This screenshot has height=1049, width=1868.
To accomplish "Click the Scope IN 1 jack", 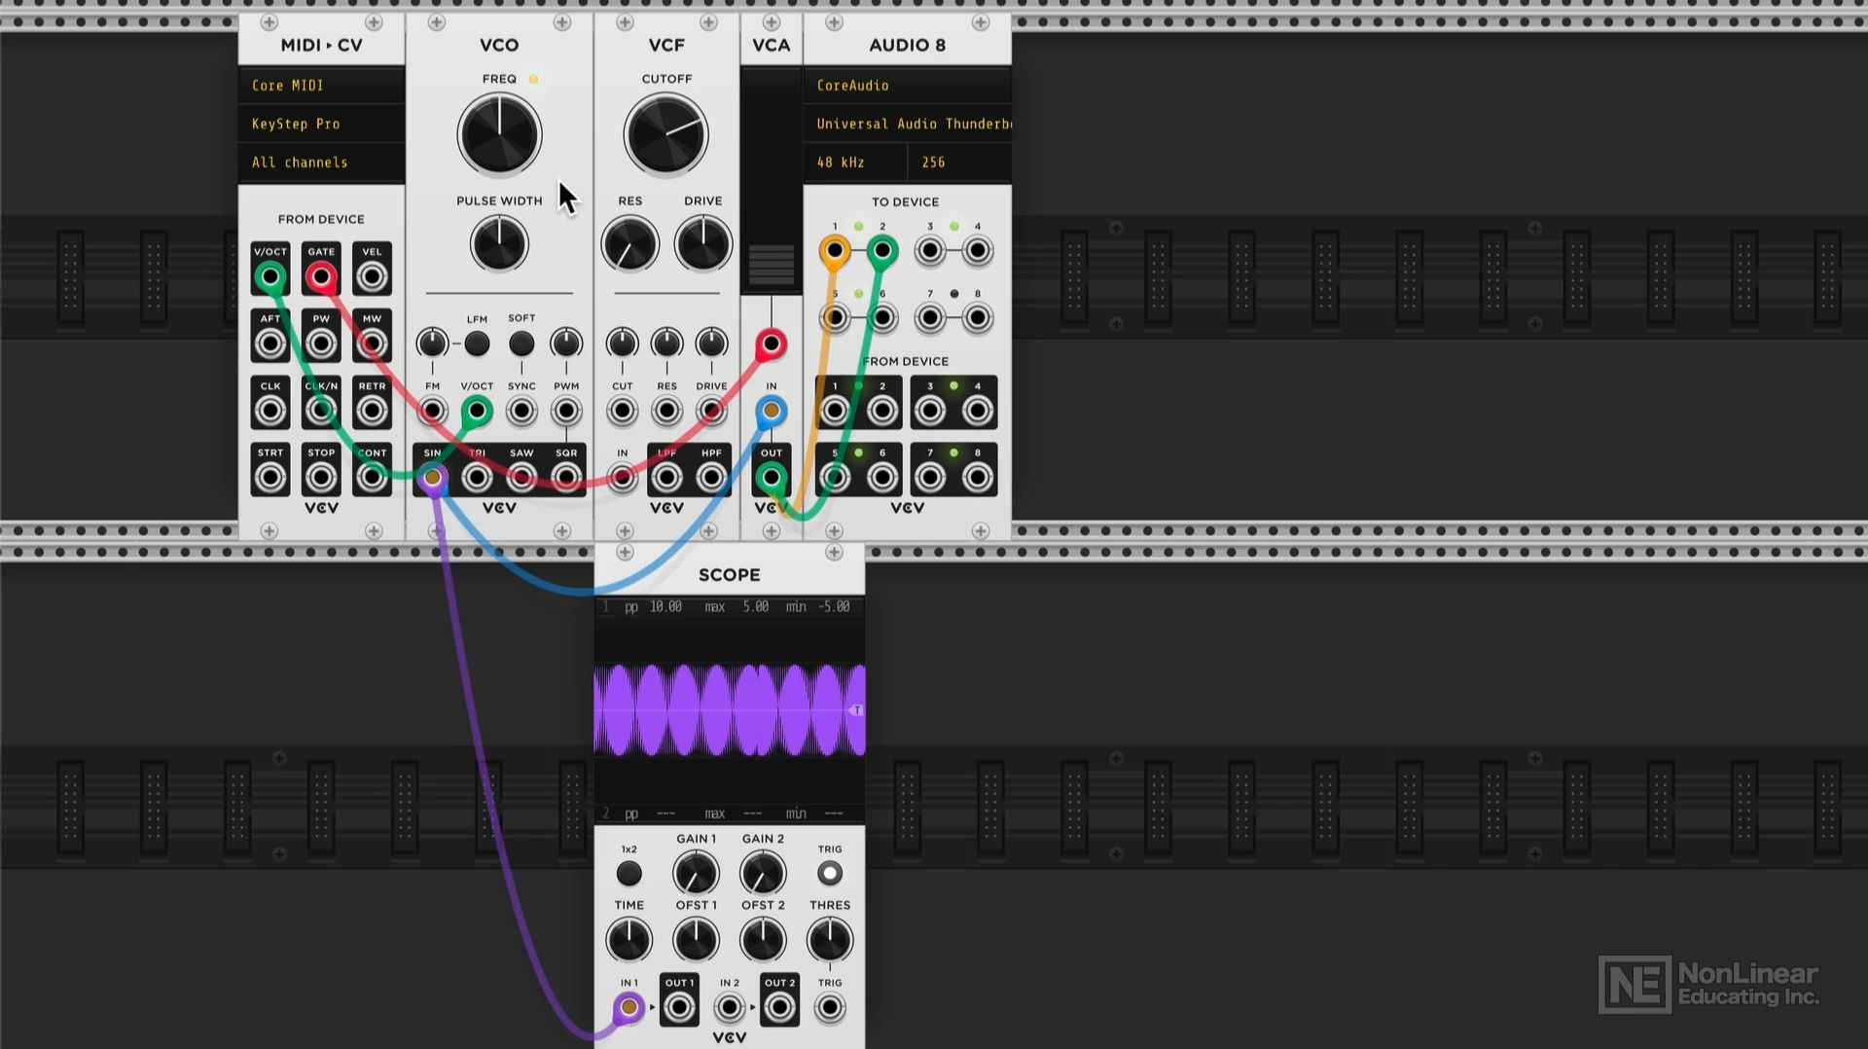I will 629,1007.
